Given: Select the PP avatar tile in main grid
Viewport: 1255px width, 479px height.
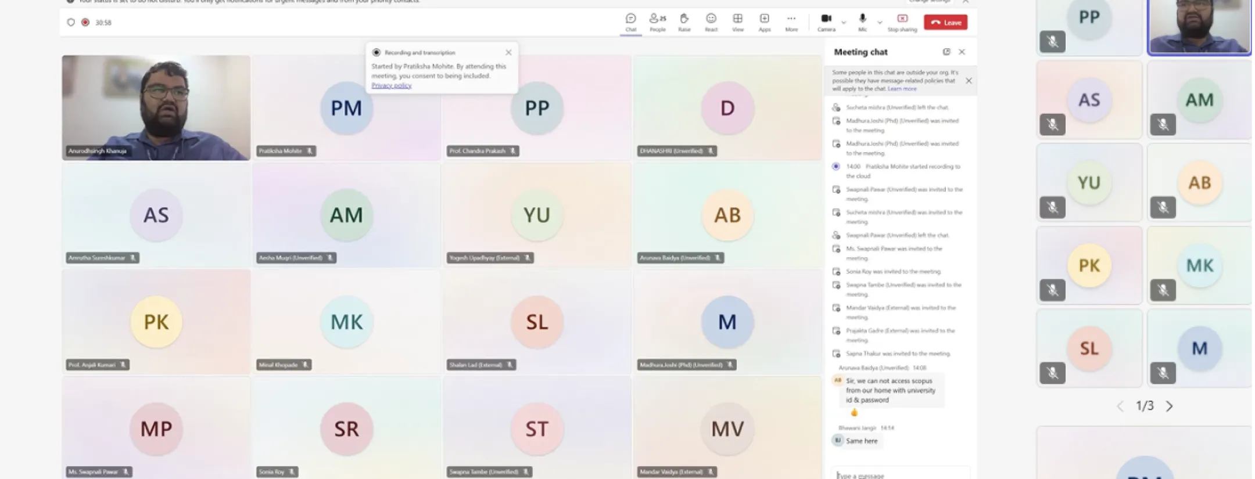Looking at the screenshot, I should (537, 108).
